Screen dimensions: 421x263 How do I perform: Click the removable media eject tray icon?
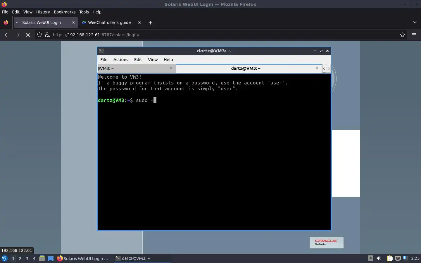370,258
